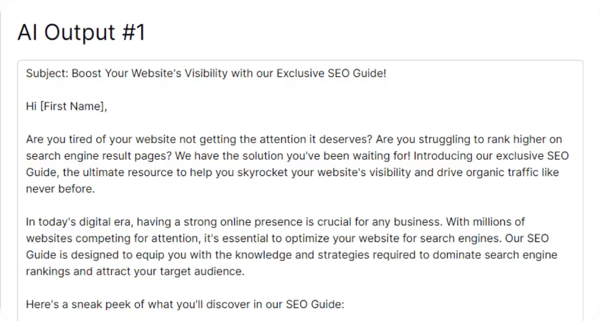
Task: Click the [First Name] placeholder text
Action: coord(72,106)
